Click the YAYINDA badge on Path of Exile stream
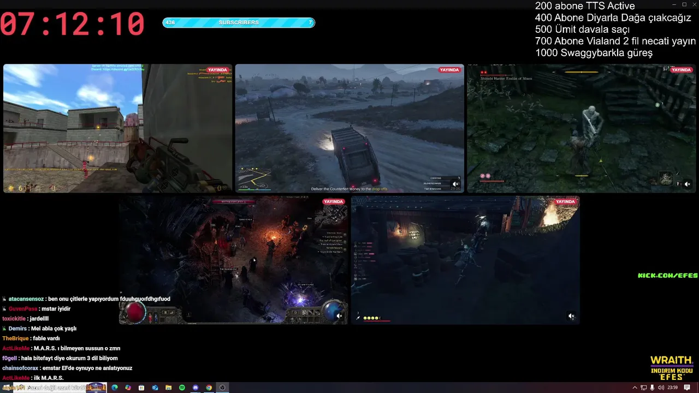 coord(334,201)
